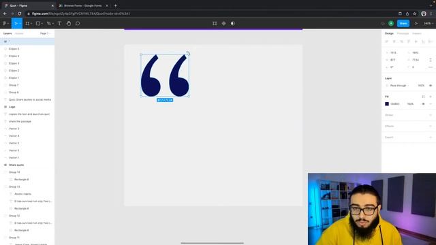
Task: Open Pen tool options dropdown arrow
Action: coord(53,24)
